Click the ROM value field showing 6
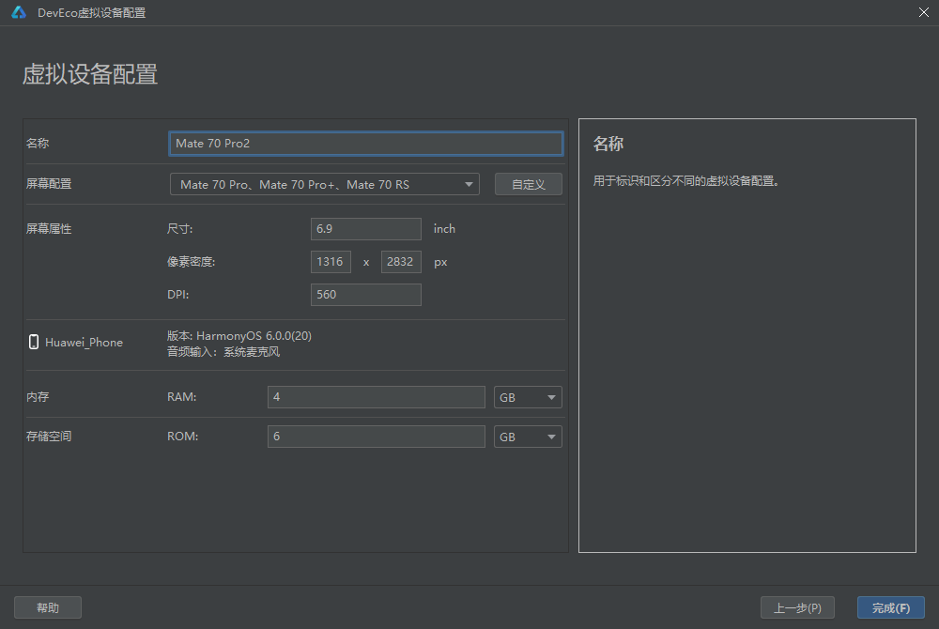Image resolution: width=939 pixels, height=629 pixels. 377,437
